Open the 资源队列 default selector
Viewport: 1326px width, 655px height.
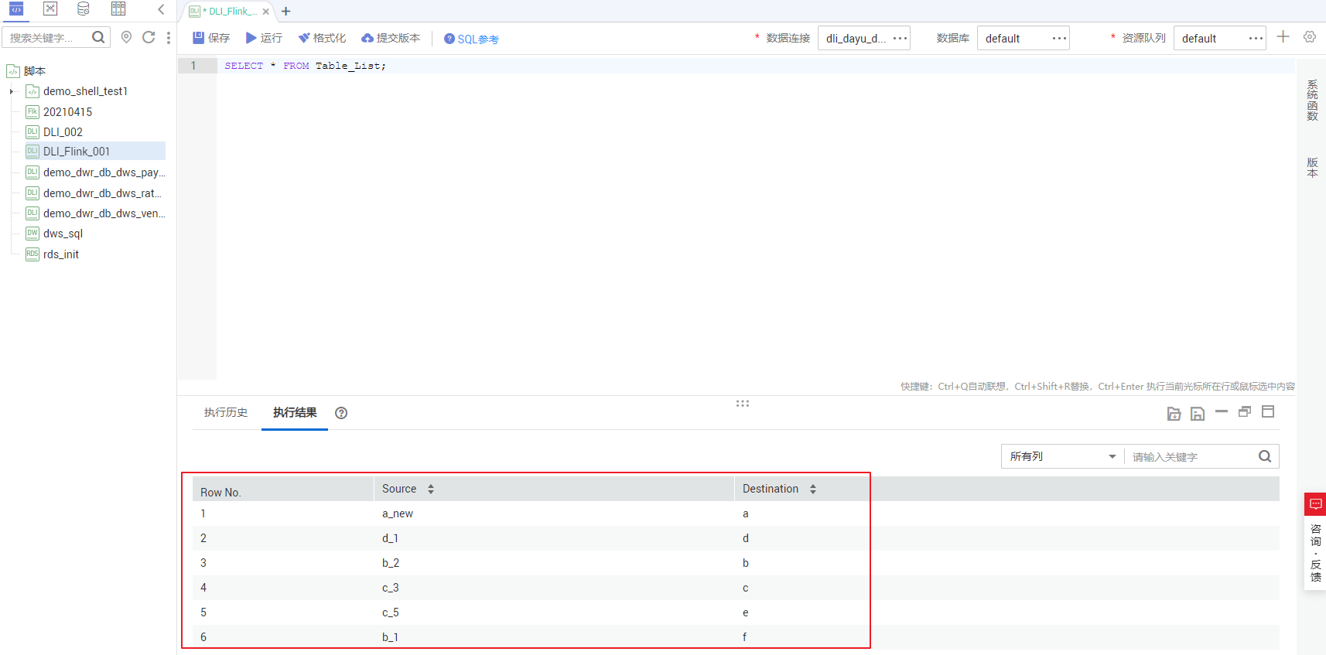[x=1219, y=38]
